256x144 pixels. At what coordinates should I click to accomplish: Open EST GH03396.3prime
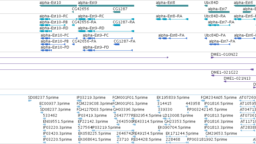[114, 113]
